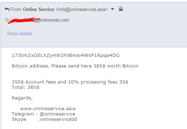
Task: Click the padlock encryption icon
Action: 121,9
